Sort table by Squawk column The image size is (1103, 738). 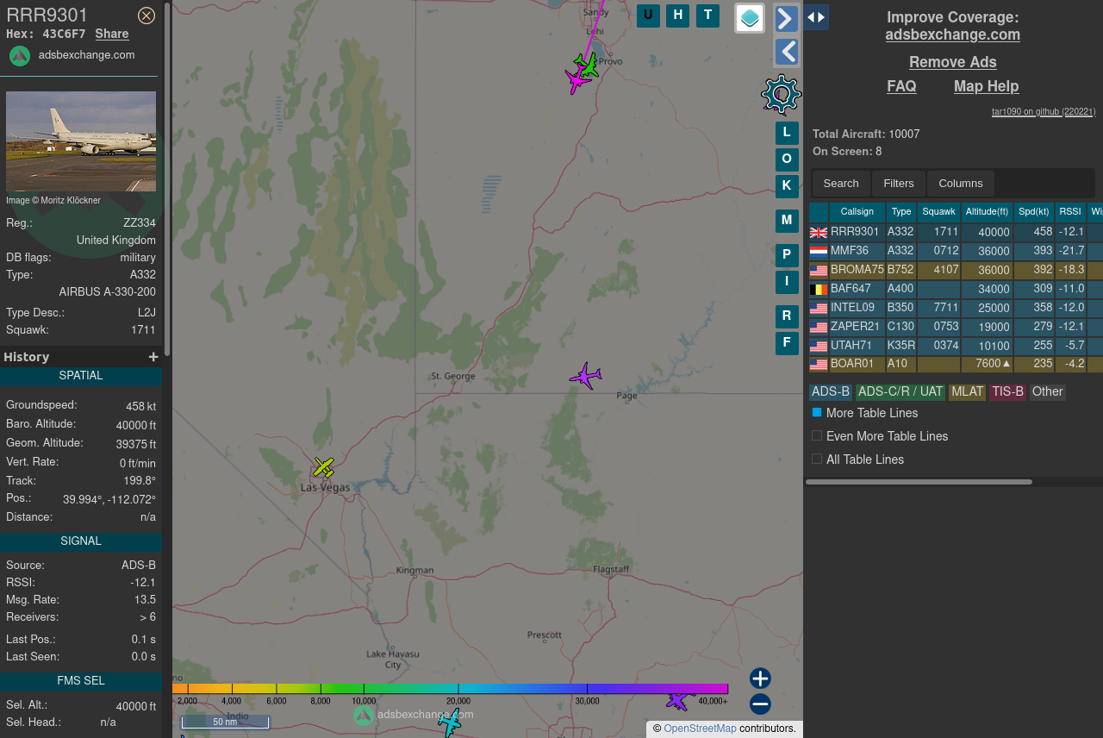938,212
